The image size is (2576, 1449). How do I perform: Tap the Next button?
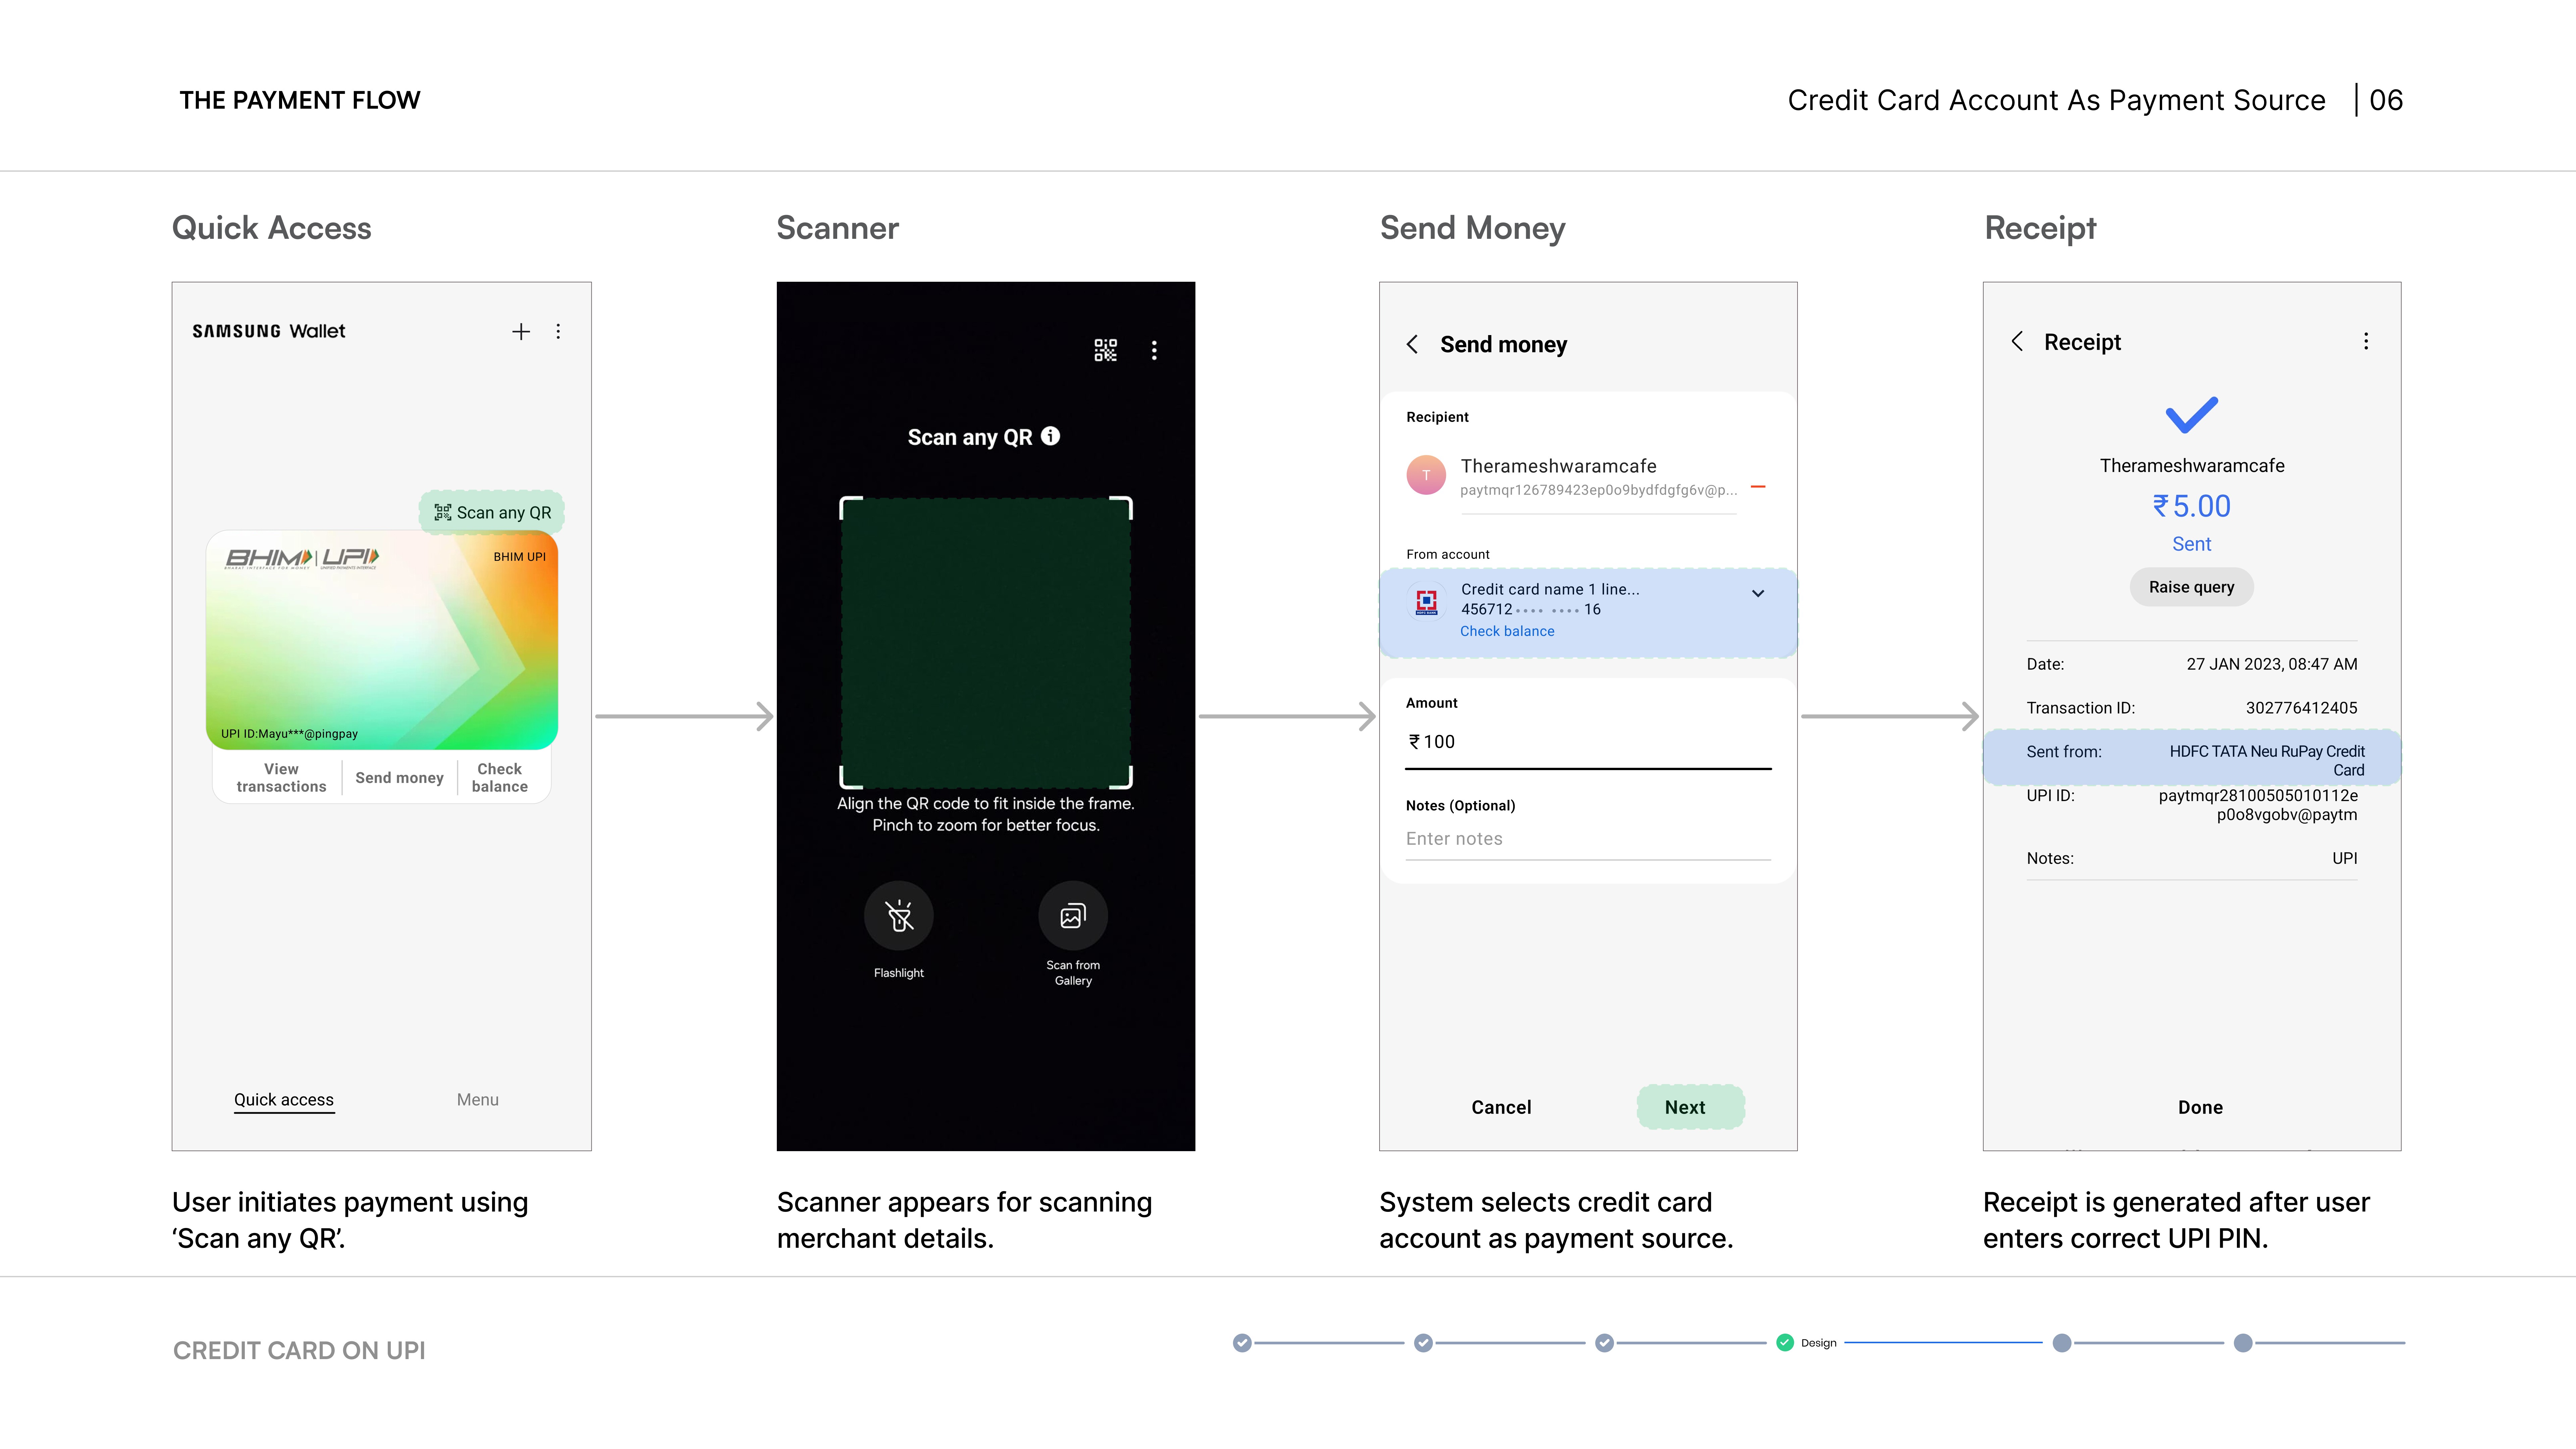tap(1690, 1107)
